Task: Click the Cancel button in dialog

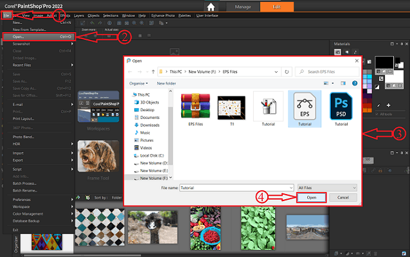Action: (343, 197)
